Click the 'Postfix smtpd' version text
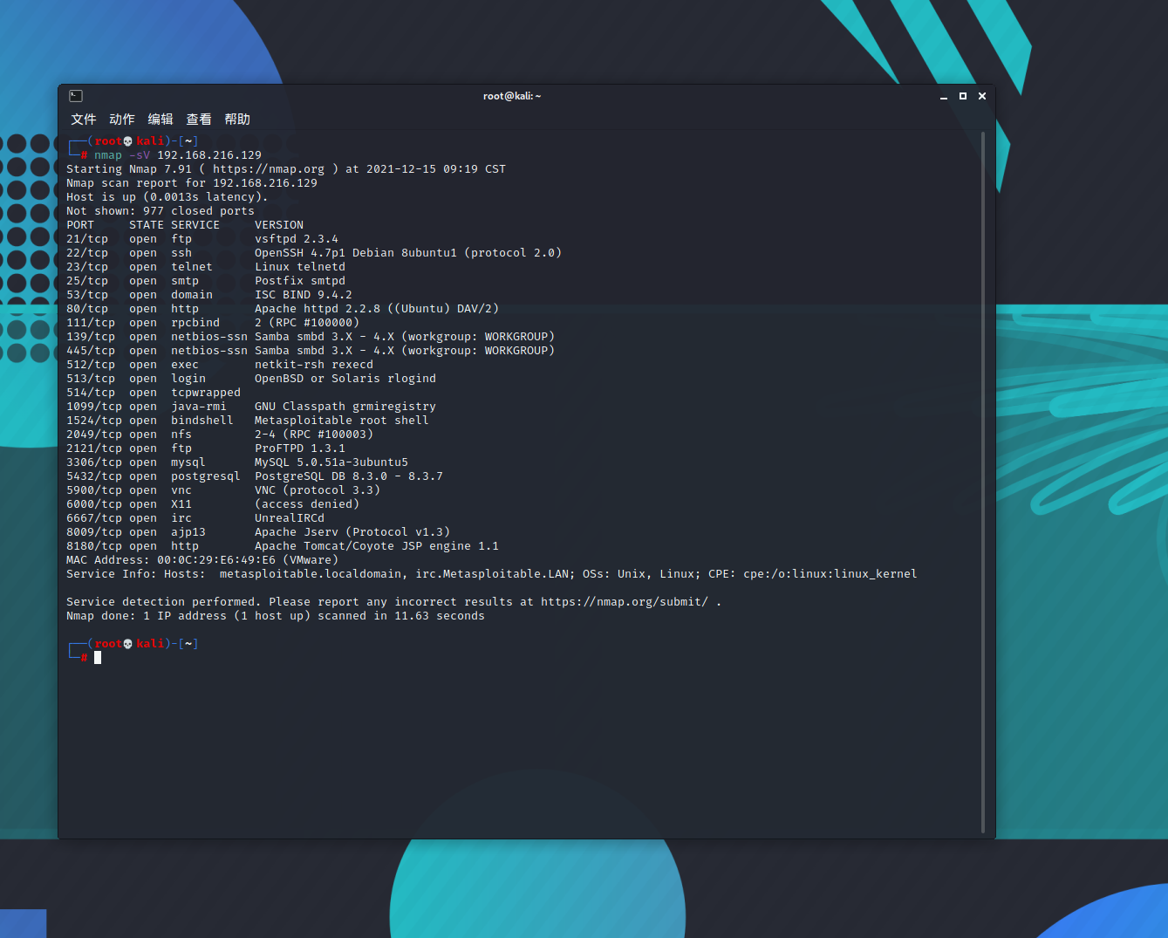Image resolution: width=1168 pixels, height=938 pixels. tap(300, 281)
